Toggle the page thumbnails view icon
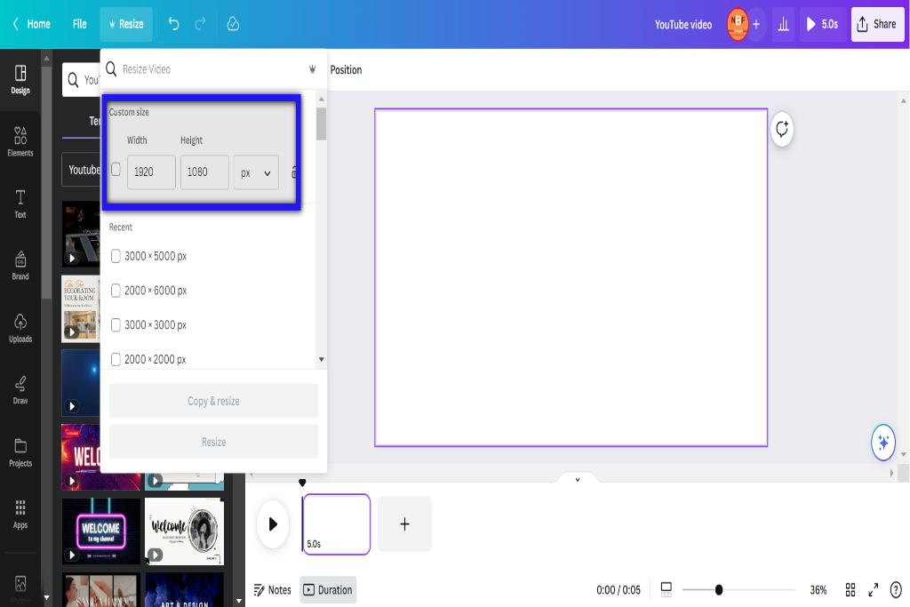The image size is (910, 607). pos(667,590)
